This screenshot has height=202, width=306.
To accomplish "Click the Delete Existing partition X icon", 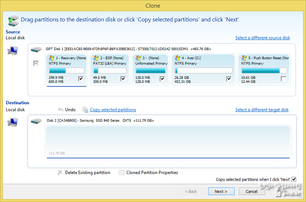I will click(x=60, y=173).
